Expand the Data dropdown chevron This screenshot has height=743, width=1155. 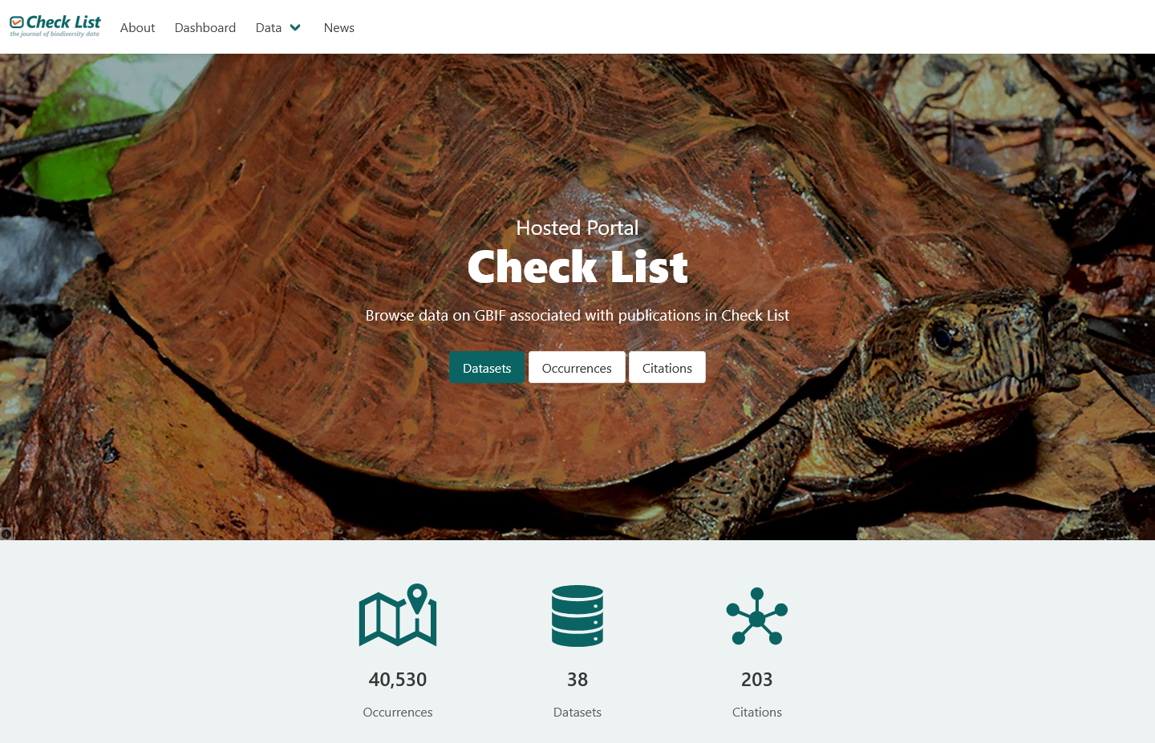pos(295,27)
